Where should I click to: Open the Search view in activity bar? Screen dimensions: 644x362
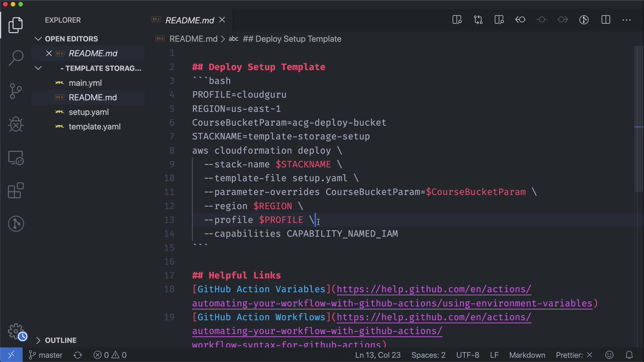coord(16,58)
